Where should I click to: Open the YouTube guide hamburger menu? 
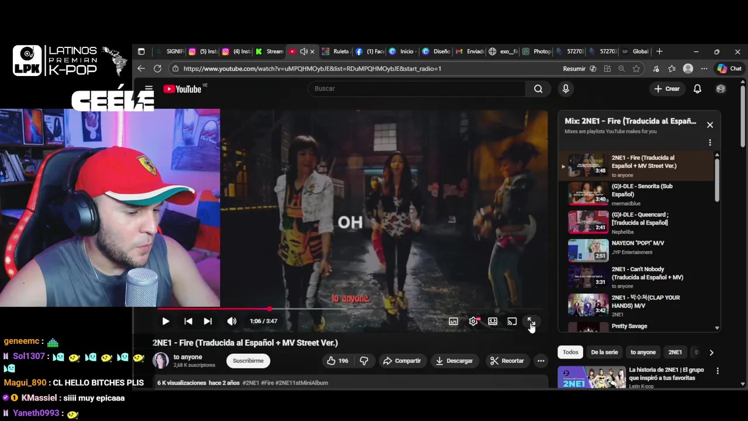(148, 89)
